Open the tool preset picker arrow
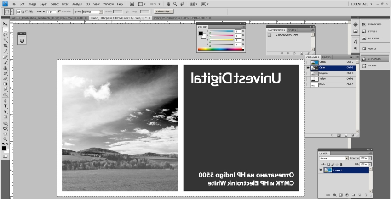 click(11, 11)
